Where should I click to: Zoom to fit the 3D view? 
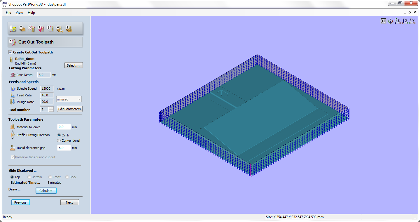click(x=384, y=21)
